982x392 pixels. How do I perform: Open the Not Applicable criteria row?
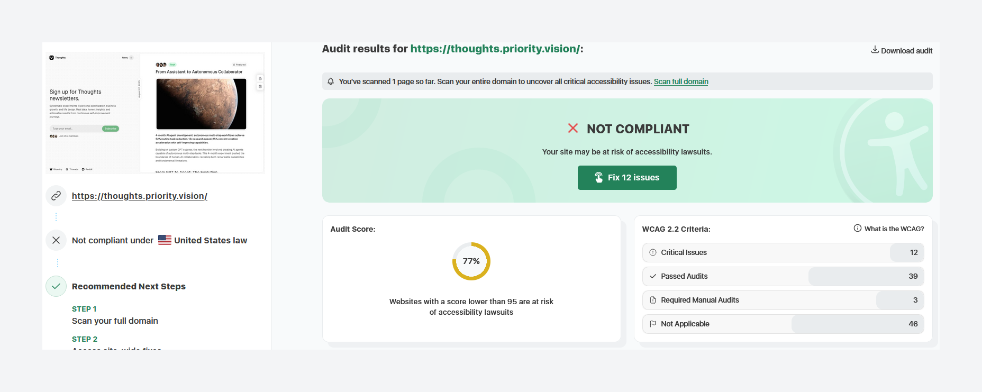coord(783,324)
